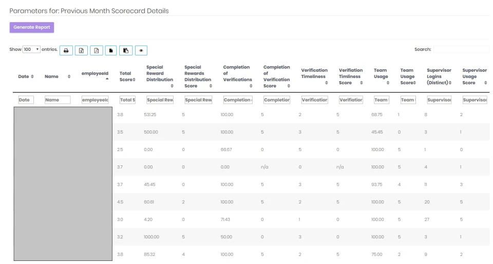Sort by Total Score column
The image size is (493, 264).
[127, 77]
